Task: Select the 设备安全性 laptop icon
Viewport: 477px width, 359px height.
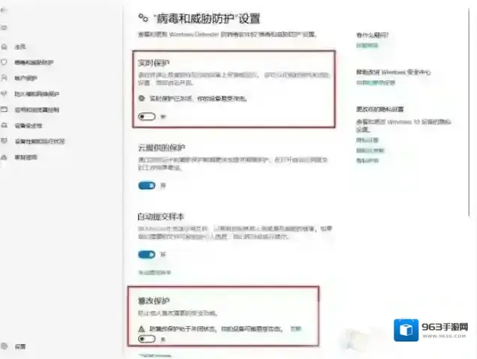Action: [4, 125]
